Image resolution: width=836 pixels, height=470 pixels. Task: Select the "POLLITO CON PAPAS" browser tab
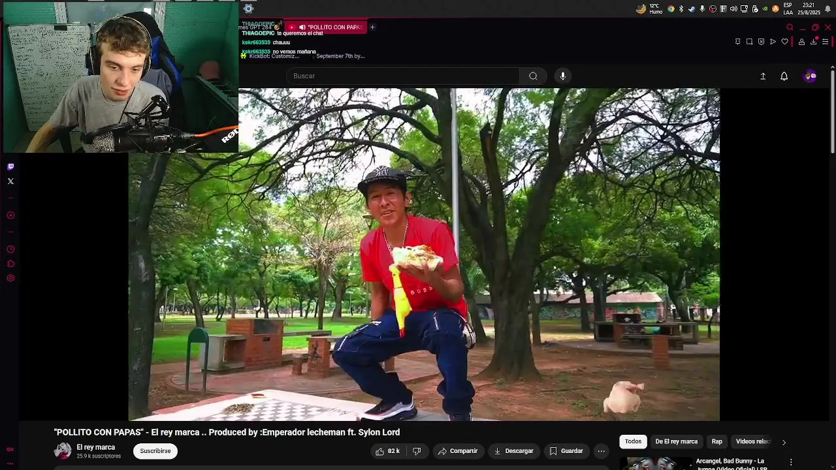tap(325, 27)
